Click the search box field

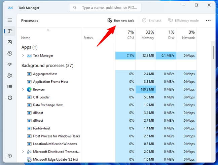[x=105, y=7]
